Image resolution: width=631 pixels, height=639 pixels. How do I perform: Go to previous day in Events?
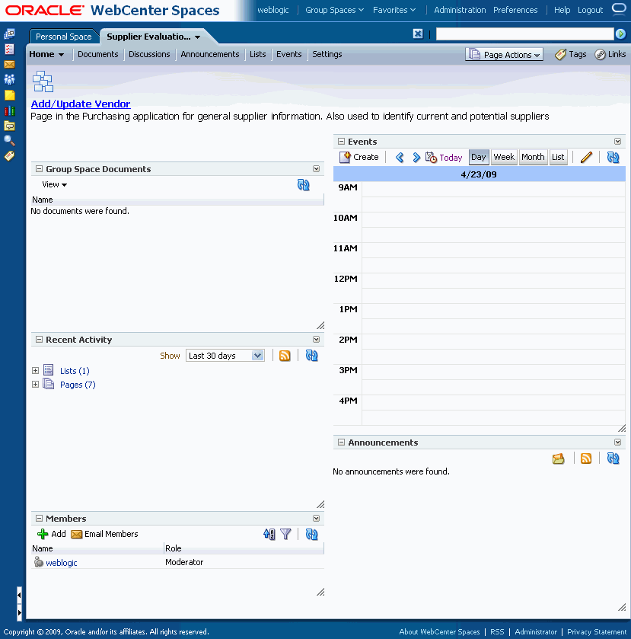pyautogui.click(x=400, y=158)
